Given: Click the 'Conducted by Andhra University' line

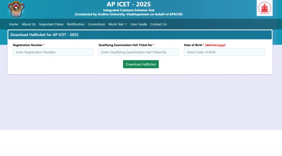Looking at the screenshot, I should click(x=129, y=14).
